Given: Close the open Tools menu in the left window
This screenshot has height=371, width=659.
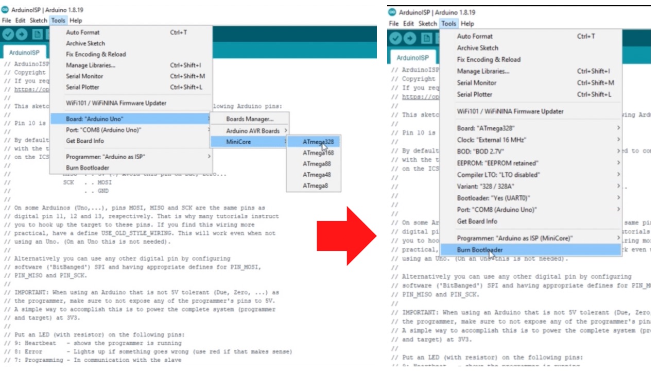Looking at the screenshot, I should (x=58, y=21).
